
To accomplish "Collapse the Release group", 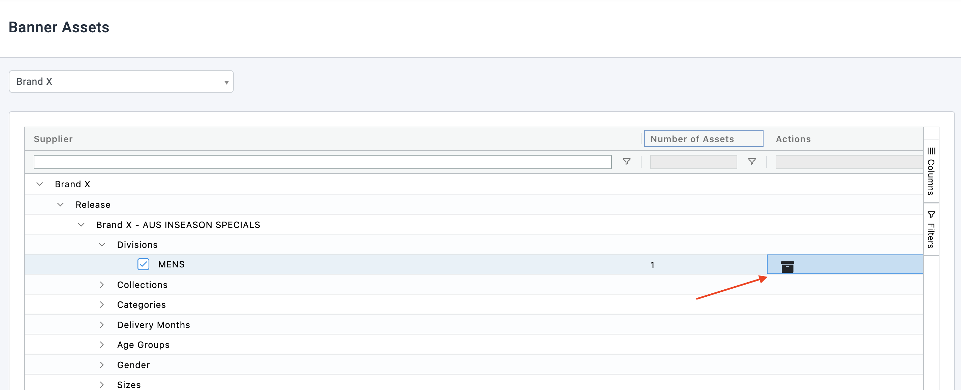I will 60,205.
